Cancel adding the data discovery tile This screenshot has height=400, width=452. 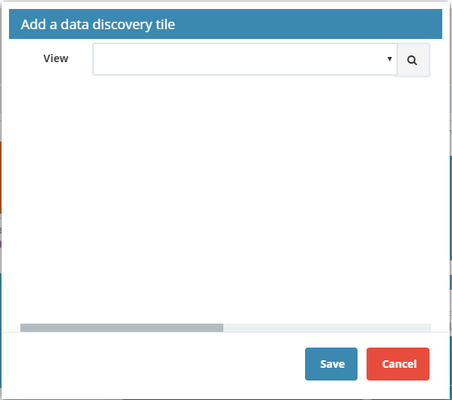[398, 364]
